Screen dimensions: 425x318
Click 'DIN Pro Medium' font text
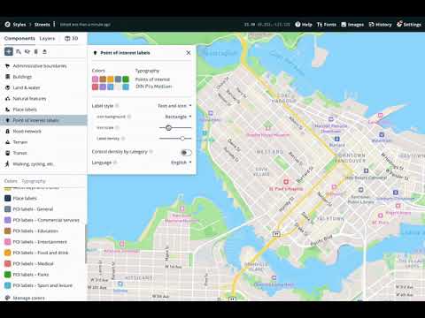tap(154, 87)
